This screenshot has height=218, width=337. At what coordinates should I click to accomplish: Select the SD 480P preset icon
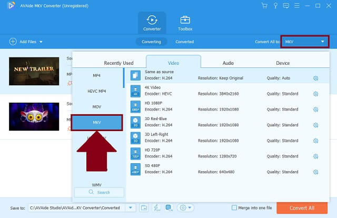135,169
